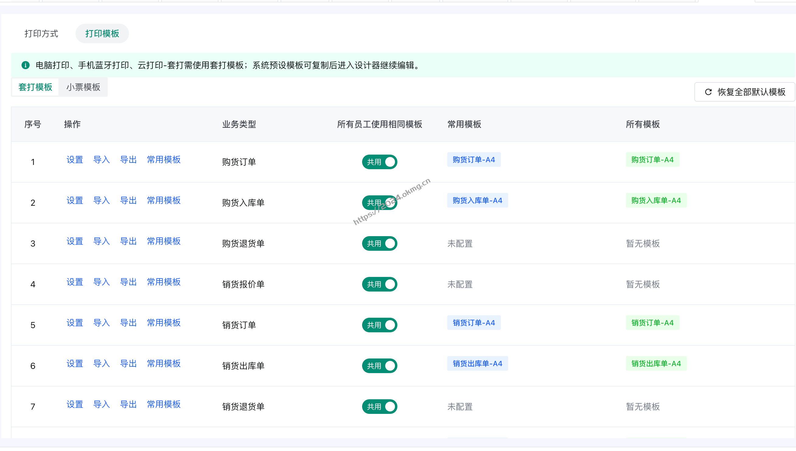Click 设置 in 销货订单 row
Image resolution: width=796 pixels, height=451 pixels.
[75, 323]
